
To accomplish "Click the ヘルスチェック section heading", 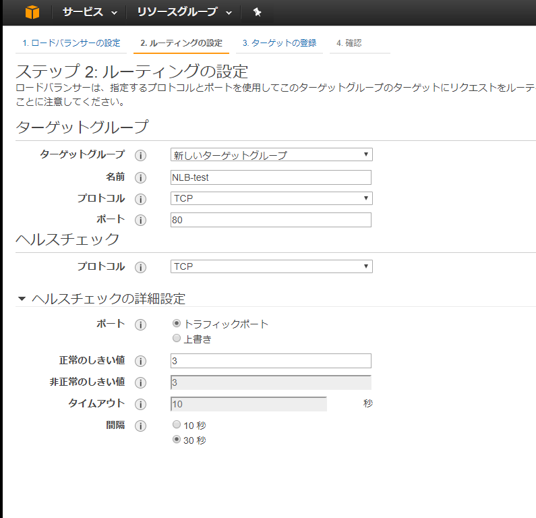I will pos(67,239).
